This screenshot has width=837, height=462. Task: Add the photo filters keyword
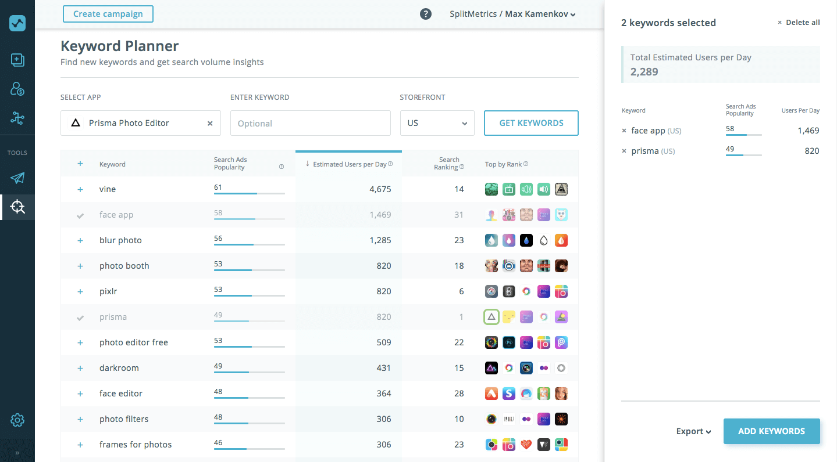click(80, 419)
